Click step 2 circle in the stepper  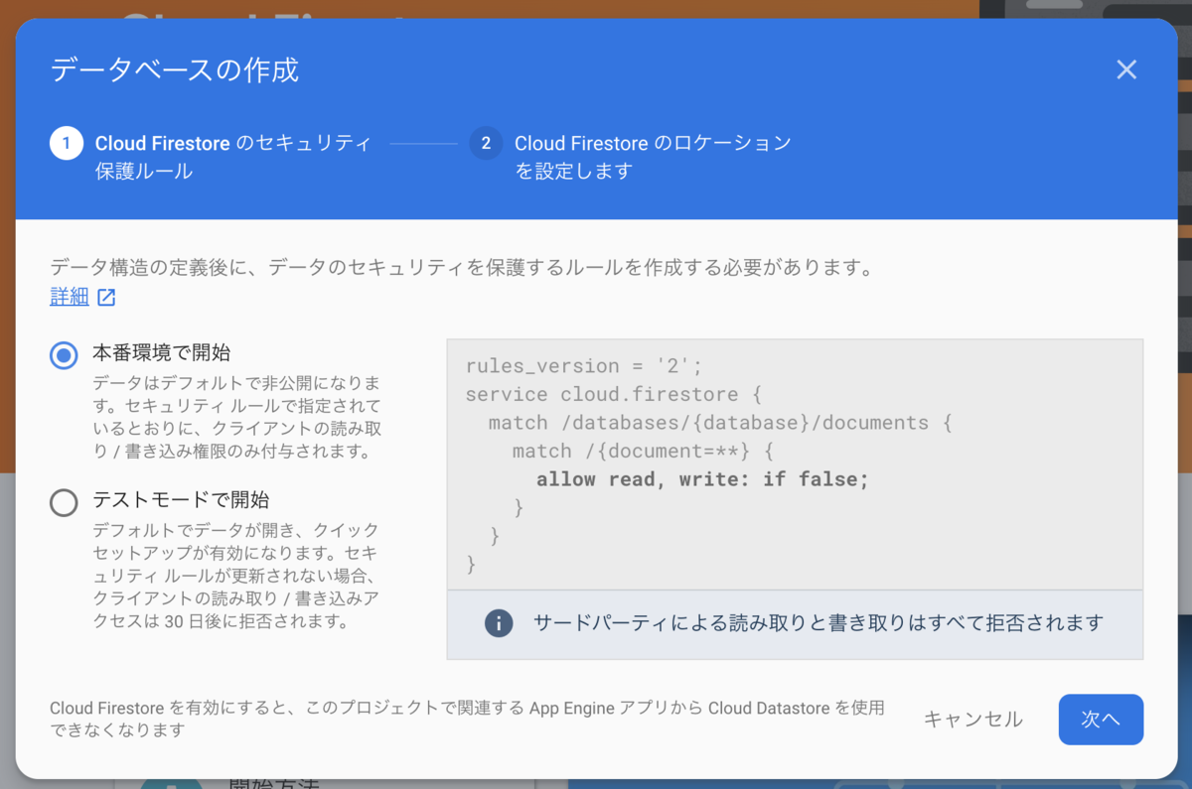486,144
